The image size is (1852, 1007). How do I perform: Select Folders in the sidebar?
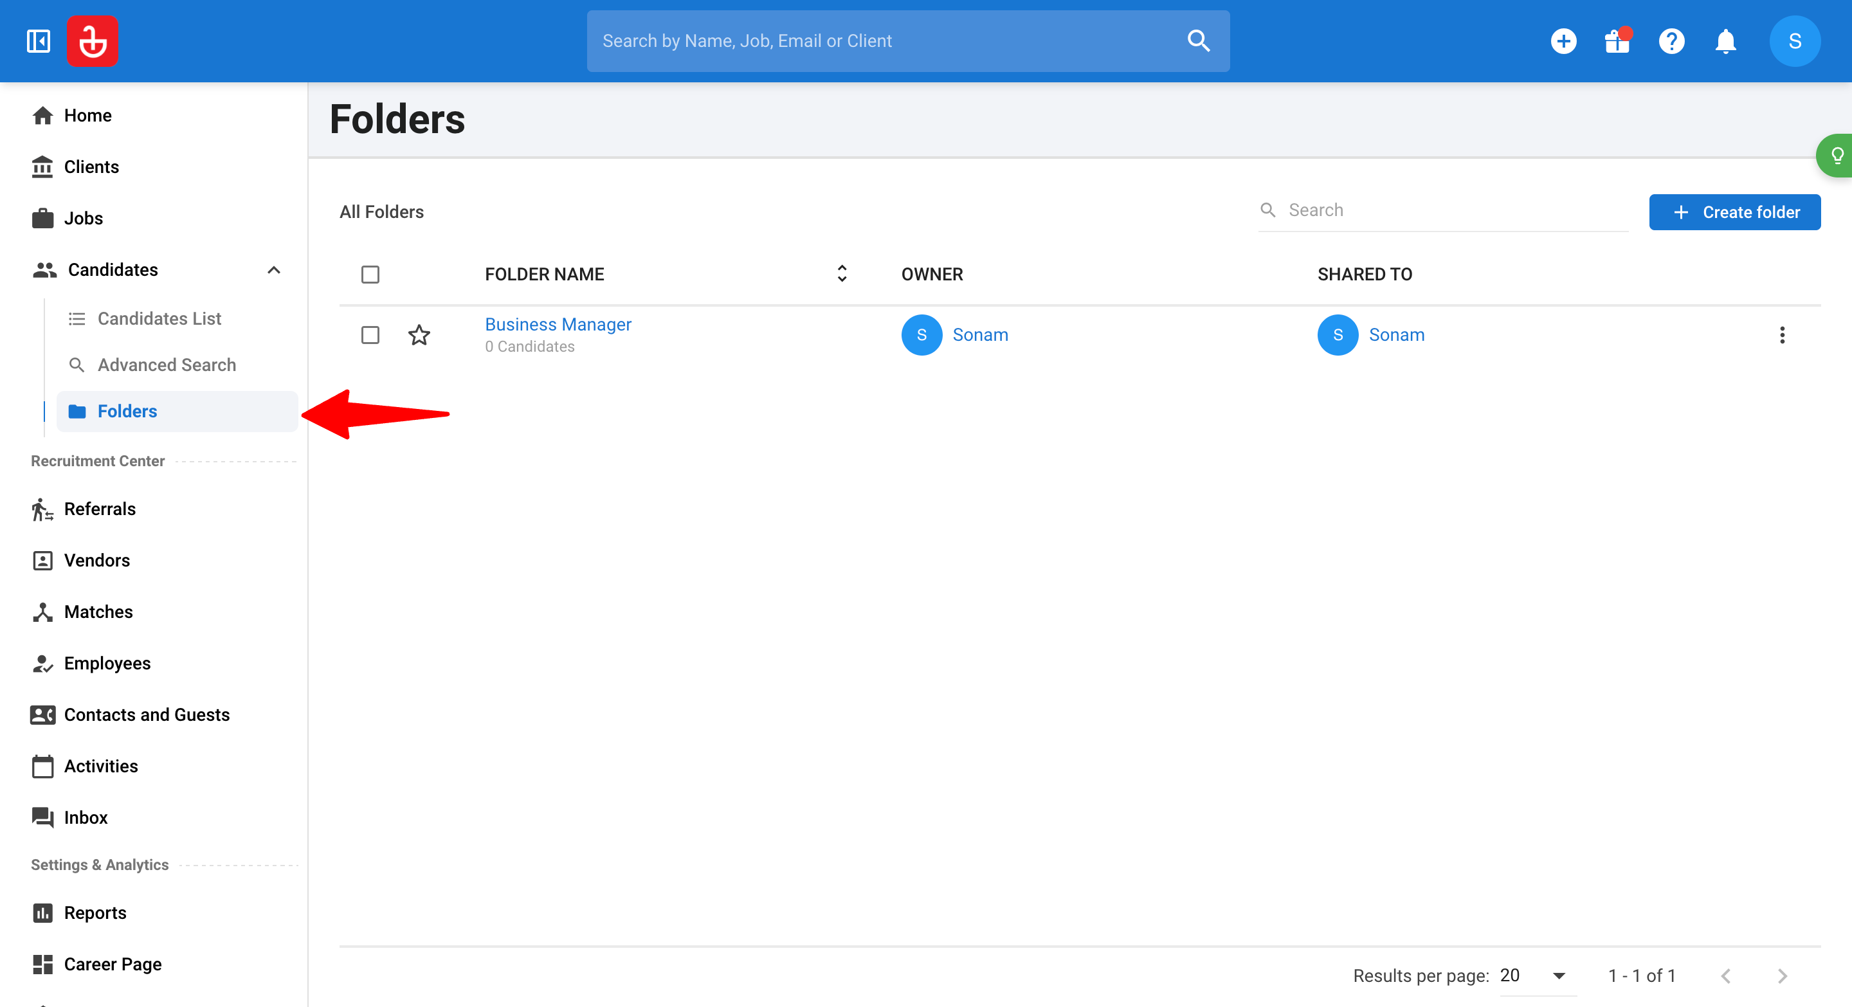point(177,411)
